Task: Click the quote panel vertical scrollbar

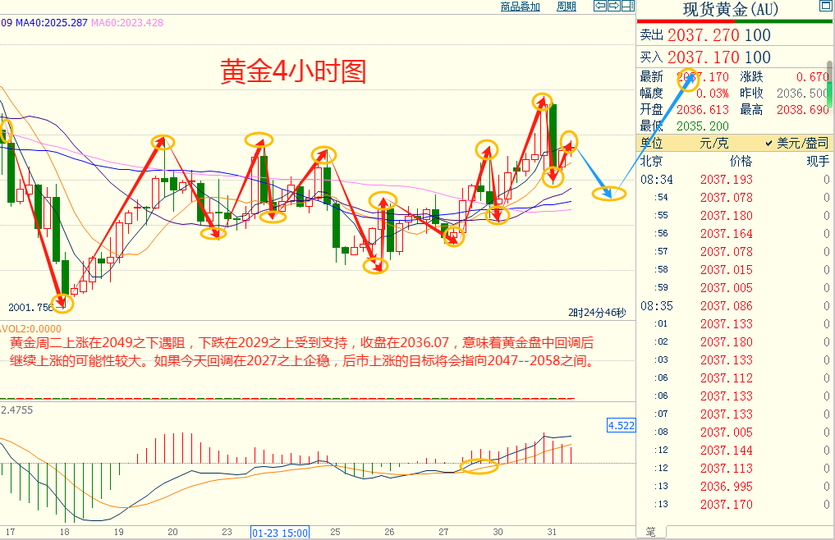Action: [x=830, y=85]
